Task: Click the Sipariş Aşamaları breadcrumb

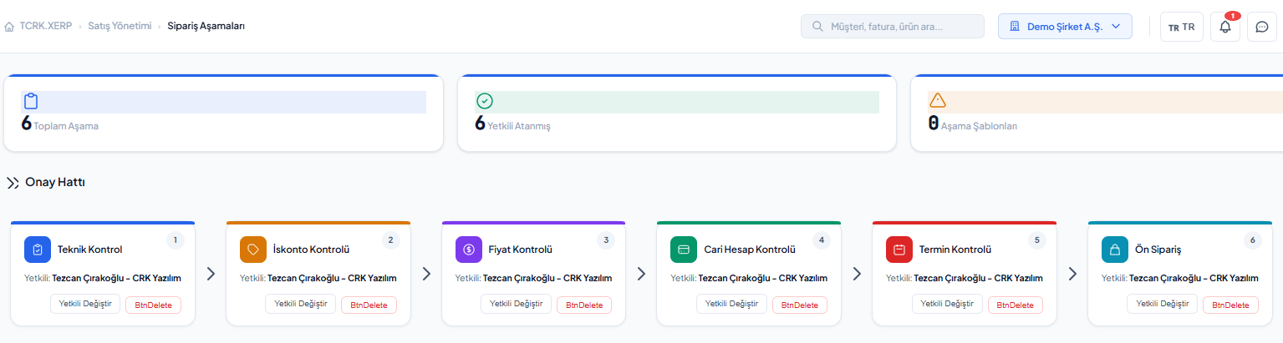Action: click(x=206, y=26)
